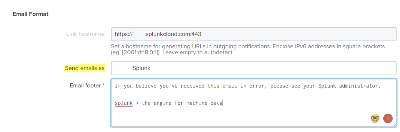Click the nerd-face emoji icon in the footer box
Viewport: 400px width, 132px height.
[x=375, y=118]
